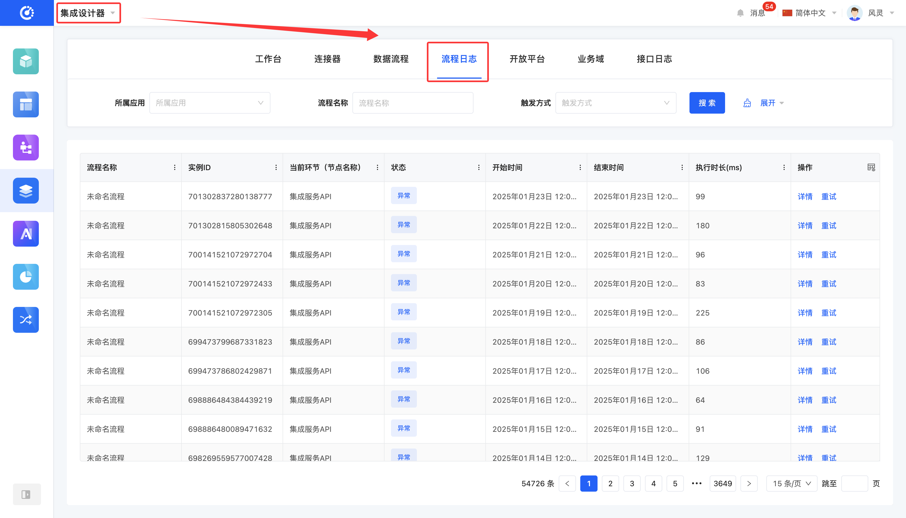Switch to the 接口日志 tab
Viewport: 906px width, 518px height.
pyautogui.click(x=654, y=59)
